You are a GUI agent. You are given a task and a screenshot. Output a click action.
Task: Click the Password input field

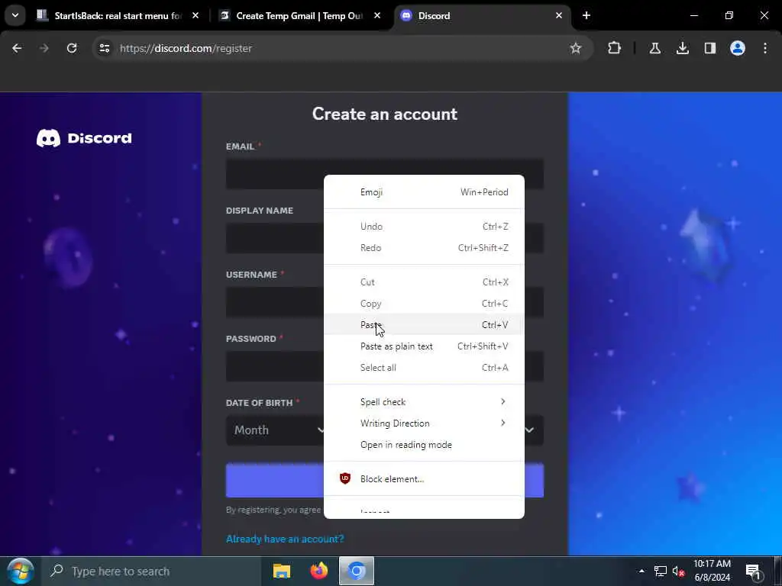coord(385,365)
